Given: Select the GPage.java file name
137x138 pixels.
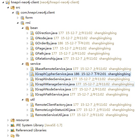Looking at the screenshot, I should [x=43, y=48].
